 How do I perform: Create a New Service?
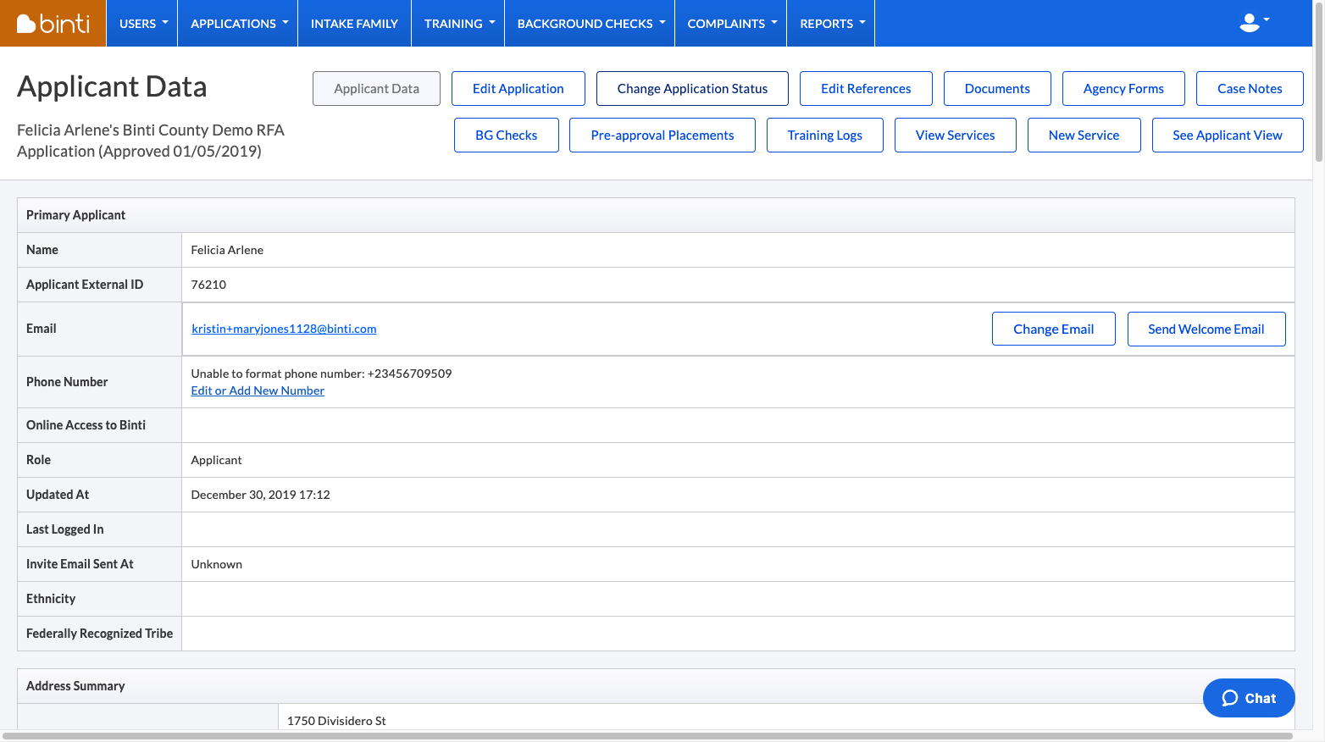(1084, 136)
